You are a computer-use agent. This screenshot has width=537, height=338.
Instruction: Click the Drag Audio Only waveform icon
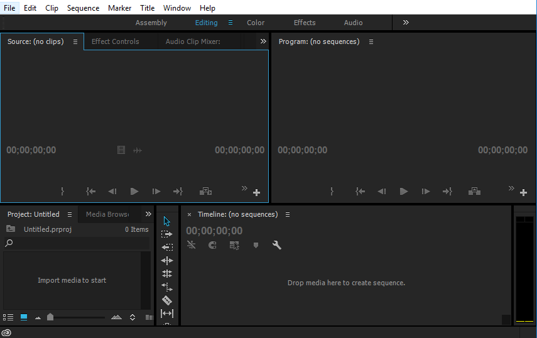(x=138, y=150)
